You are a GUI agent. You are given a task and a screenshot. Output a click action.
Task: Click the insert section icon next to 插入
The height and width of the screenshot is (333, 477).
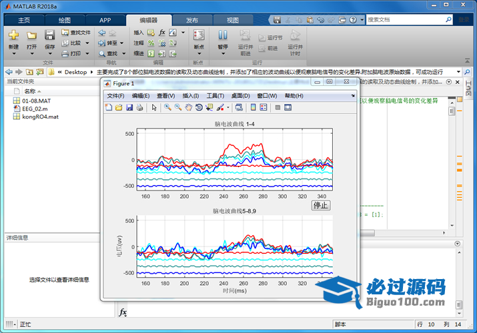click(151, 33)
